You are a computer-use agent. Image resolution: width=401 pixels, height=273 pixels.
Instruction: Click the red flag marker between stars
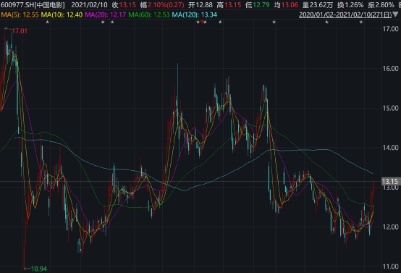(x=202, y=22)
